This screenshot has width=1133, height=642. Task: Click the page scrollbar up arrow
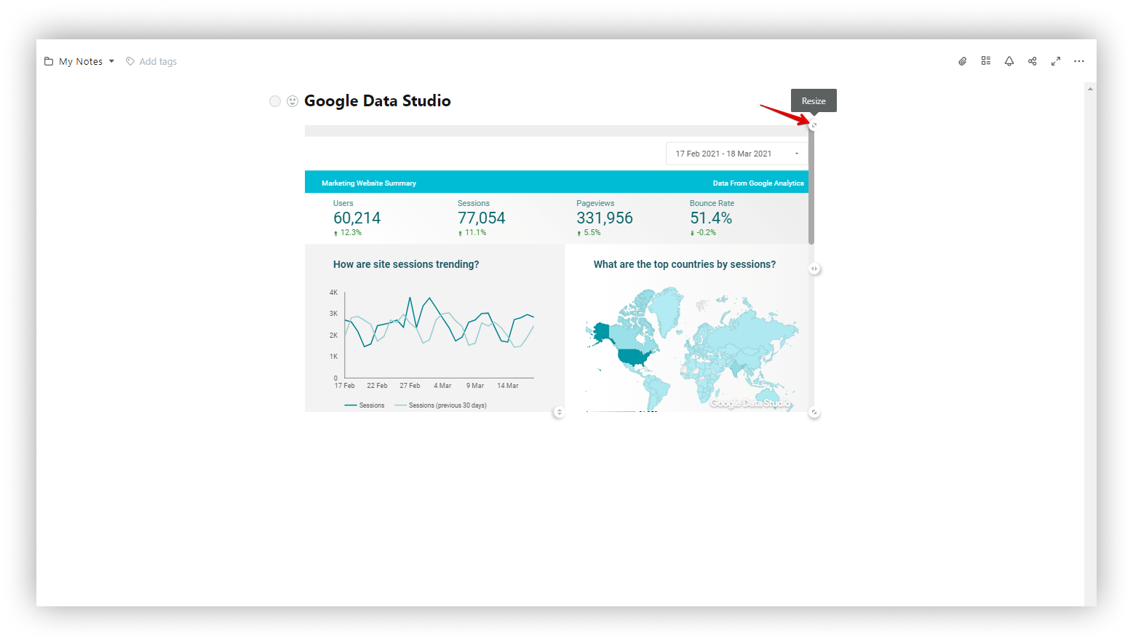(1090, 89)
